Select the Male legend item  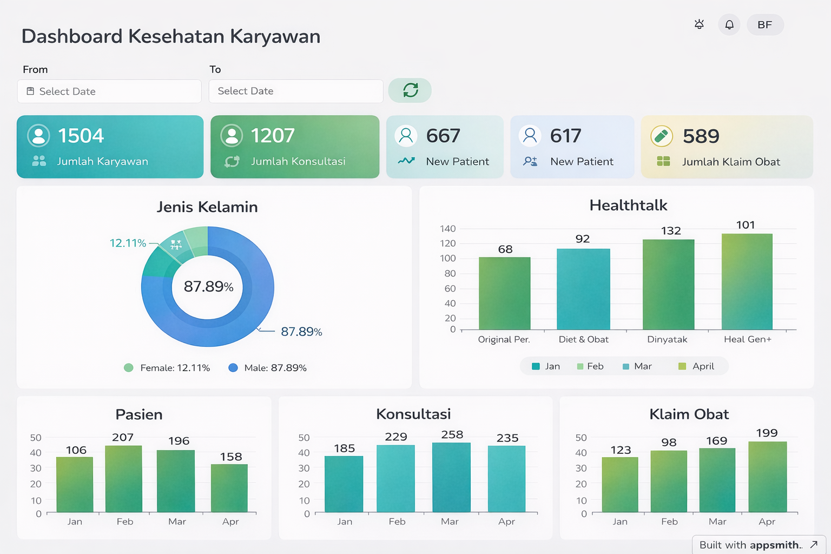point(268,367)
